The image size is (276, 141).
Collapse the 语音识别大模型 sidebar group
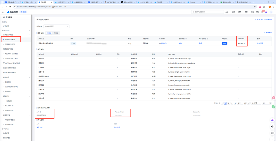pyautogui.click(x=29, y=49)
